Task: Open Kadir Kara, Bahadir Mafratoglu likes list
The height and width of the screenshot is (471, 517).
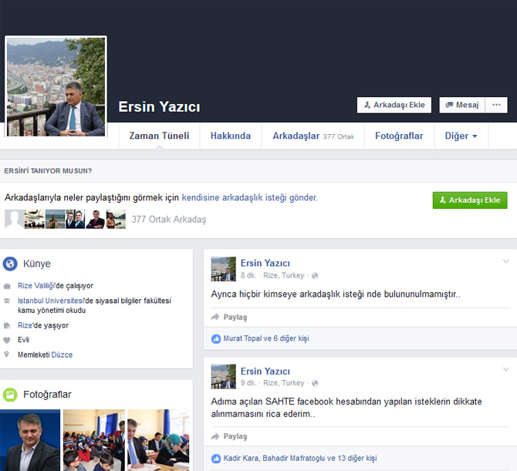Action: point(300,458)
